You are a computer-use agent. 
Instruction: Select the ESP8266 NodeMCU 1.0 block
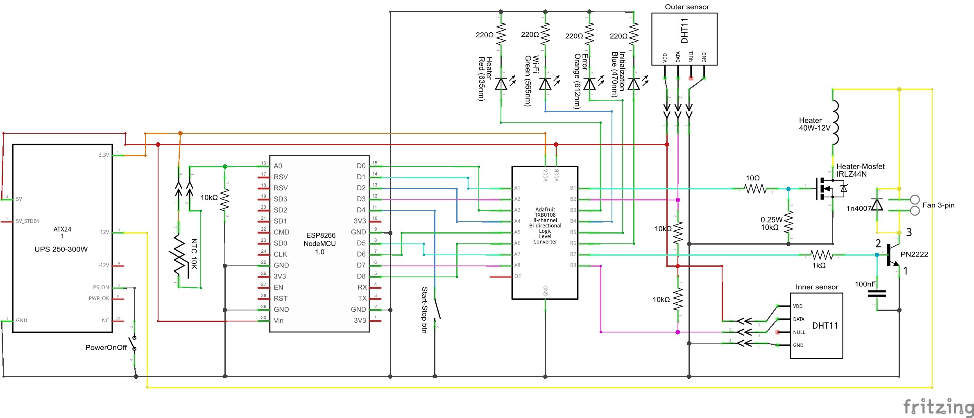[319, 243]
